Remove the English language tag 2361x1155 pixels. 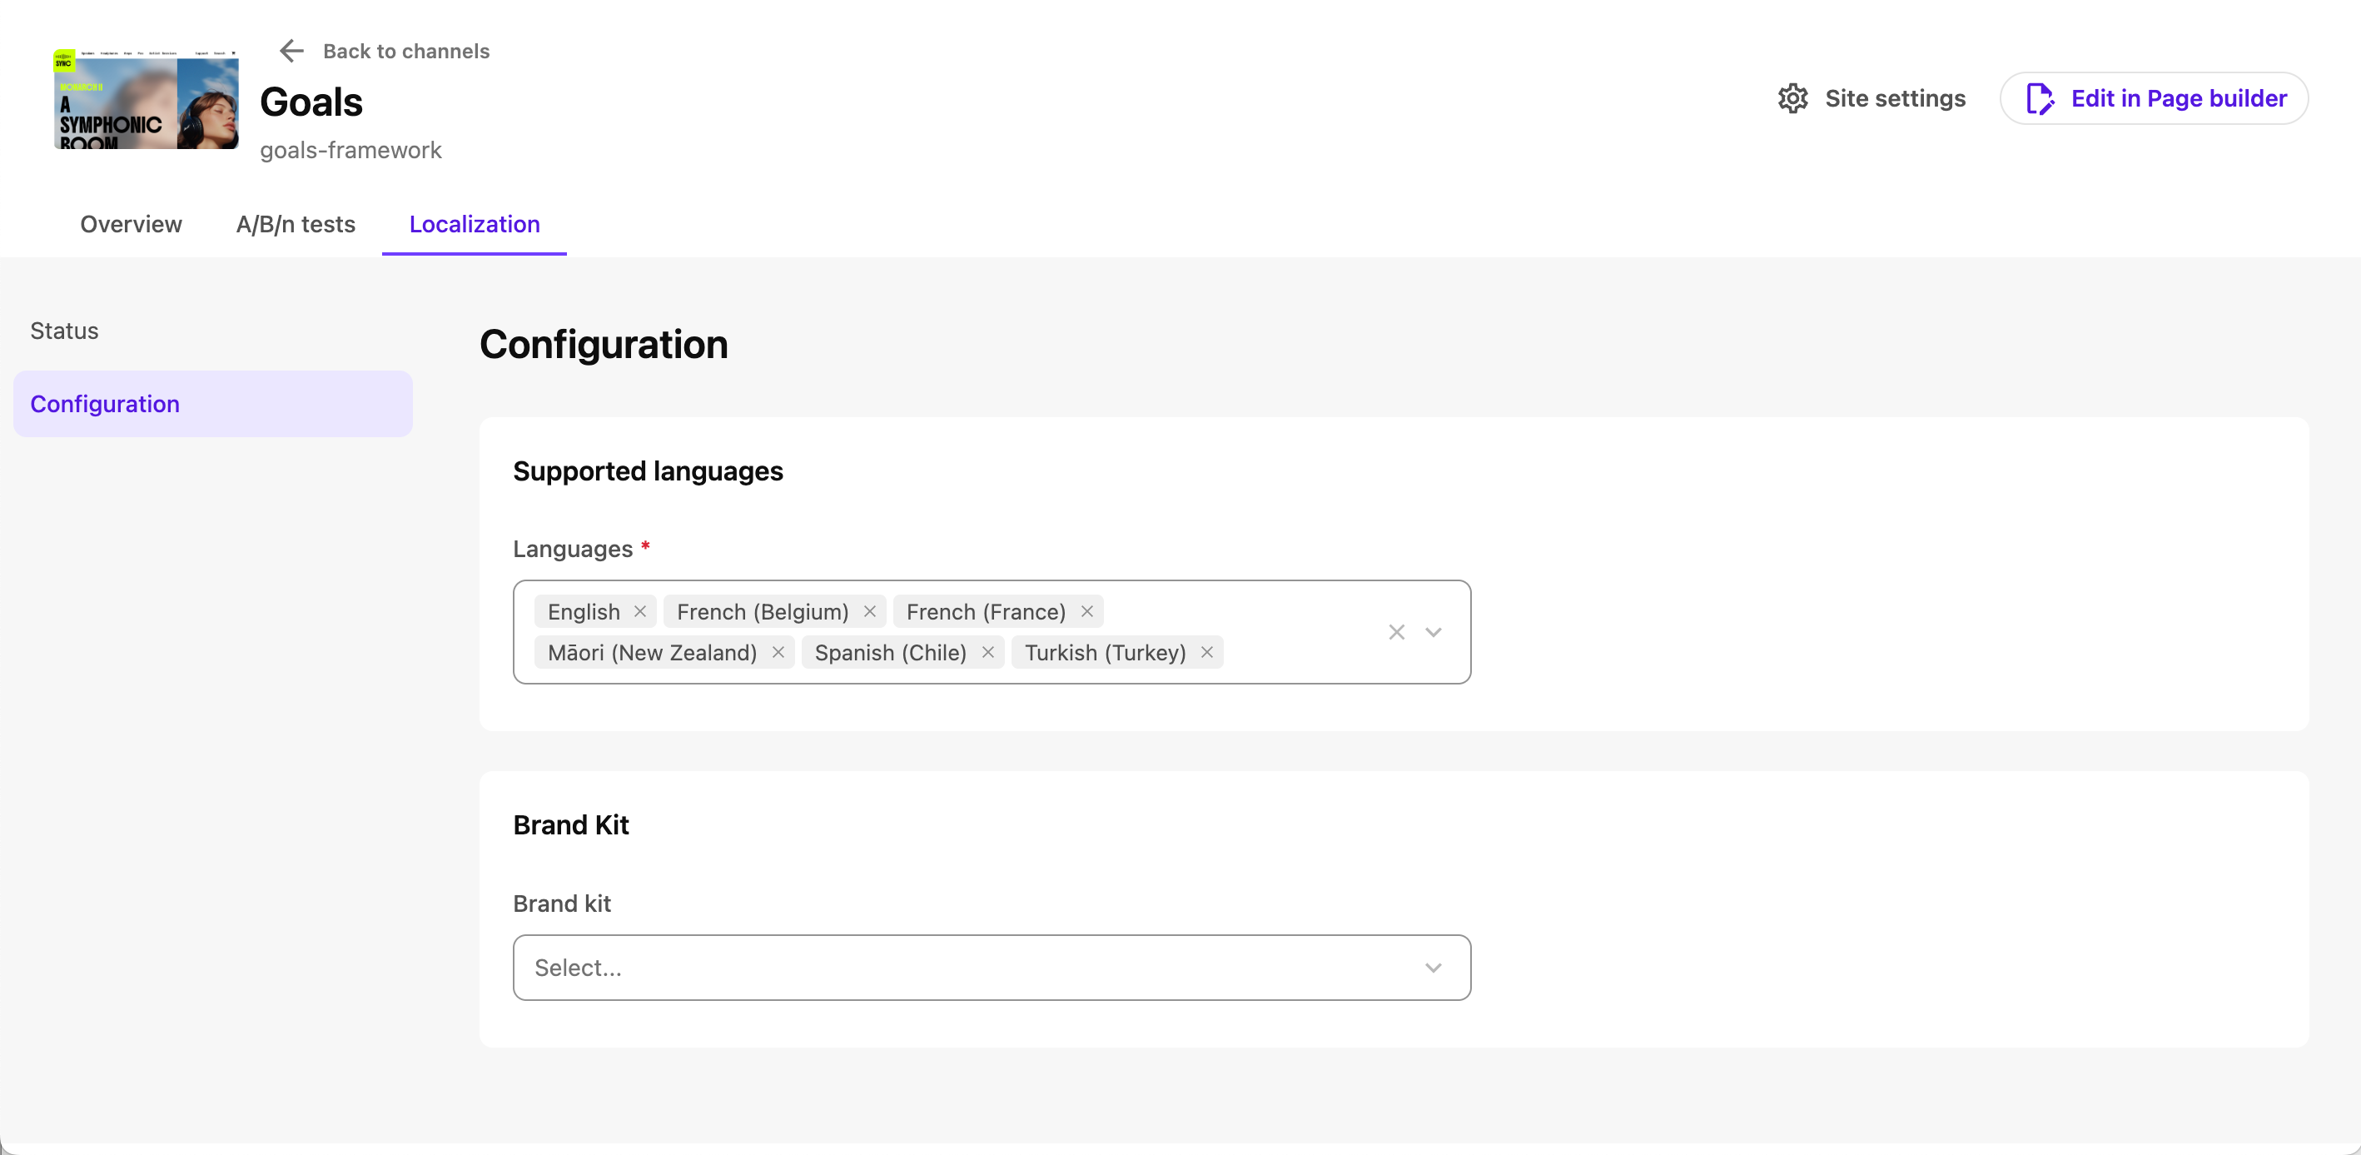coord(641,611)
